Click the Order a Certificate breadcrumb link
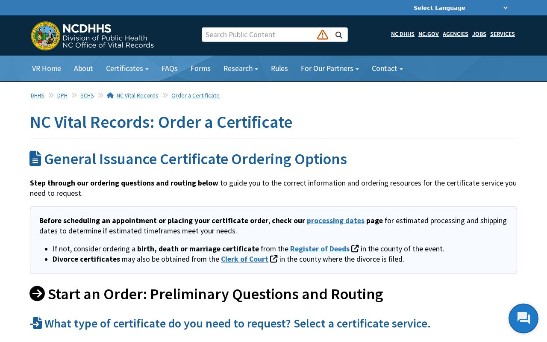The image size is (547, 342). [195, 95]
